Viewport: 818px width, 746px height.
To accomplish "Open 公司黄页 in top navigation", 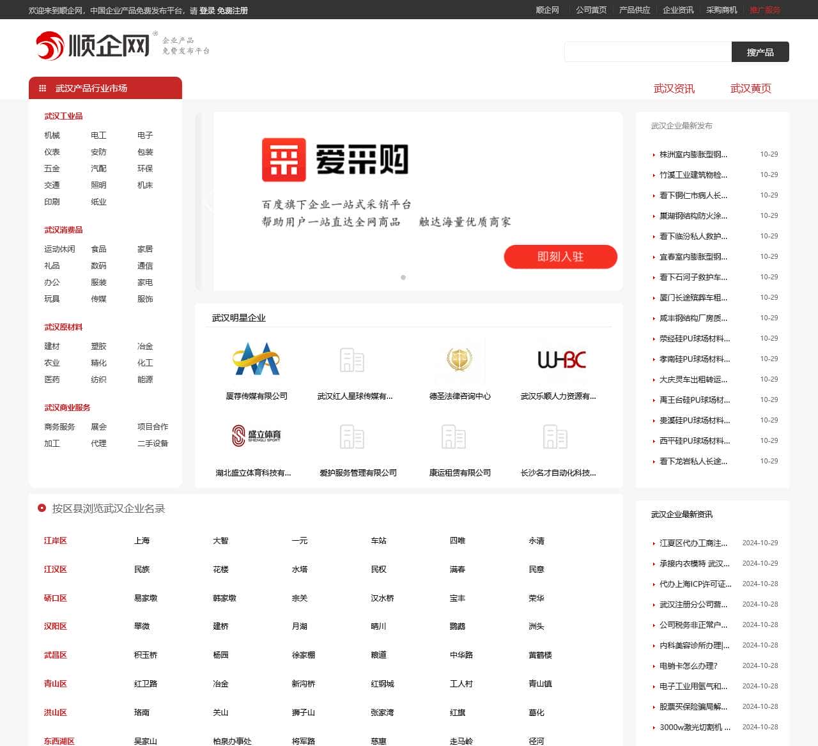I will (591, 10).
